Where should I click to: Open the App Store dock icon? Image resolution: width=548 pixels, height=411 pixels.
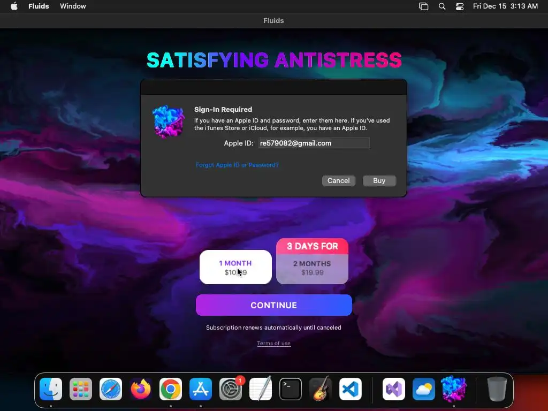click(x=201, y=389)
